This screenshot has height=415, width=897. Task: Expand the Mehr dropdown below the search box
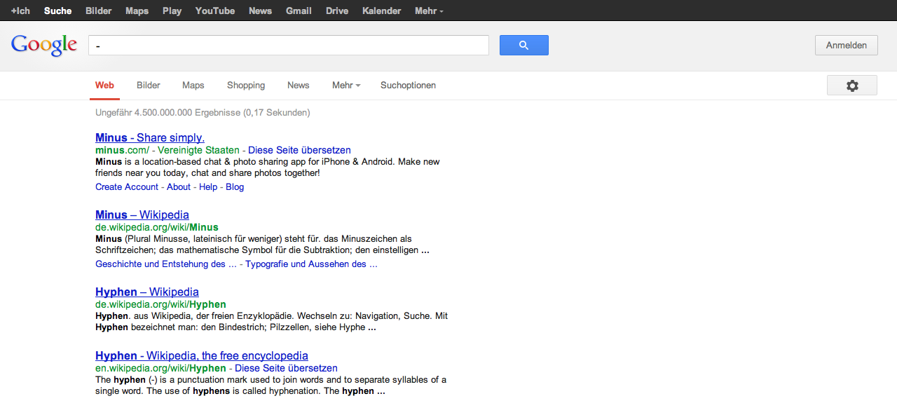tap(345, 86)
